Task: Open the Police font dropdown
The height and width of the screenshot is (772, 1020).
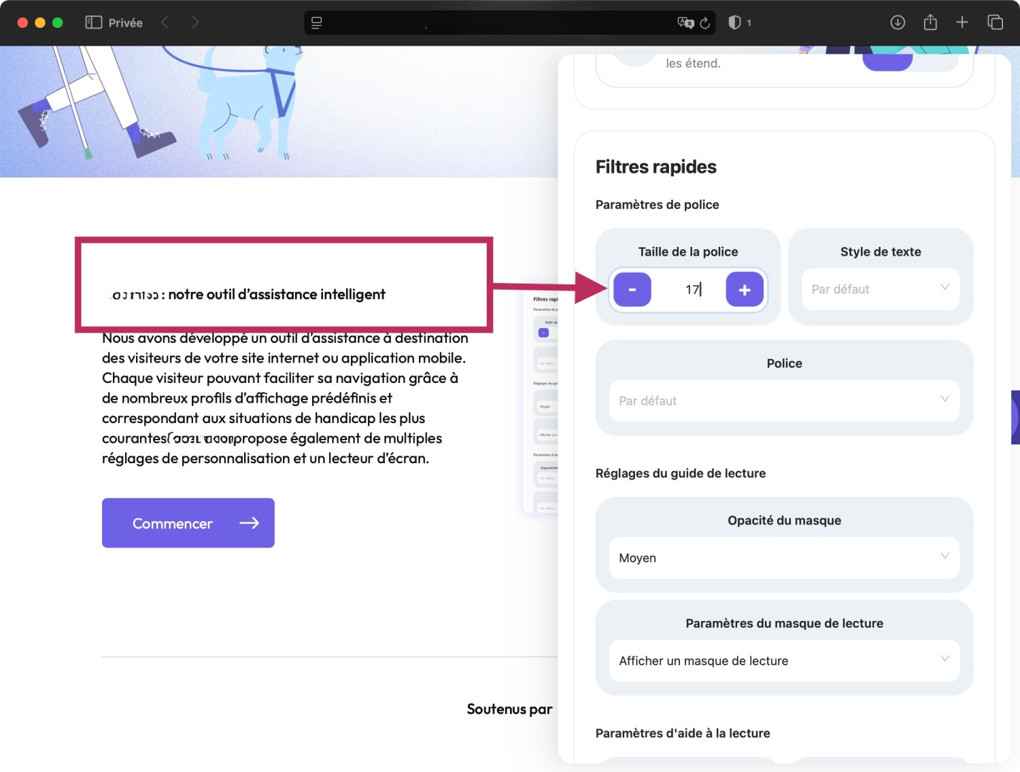Action: coord(784,401)
